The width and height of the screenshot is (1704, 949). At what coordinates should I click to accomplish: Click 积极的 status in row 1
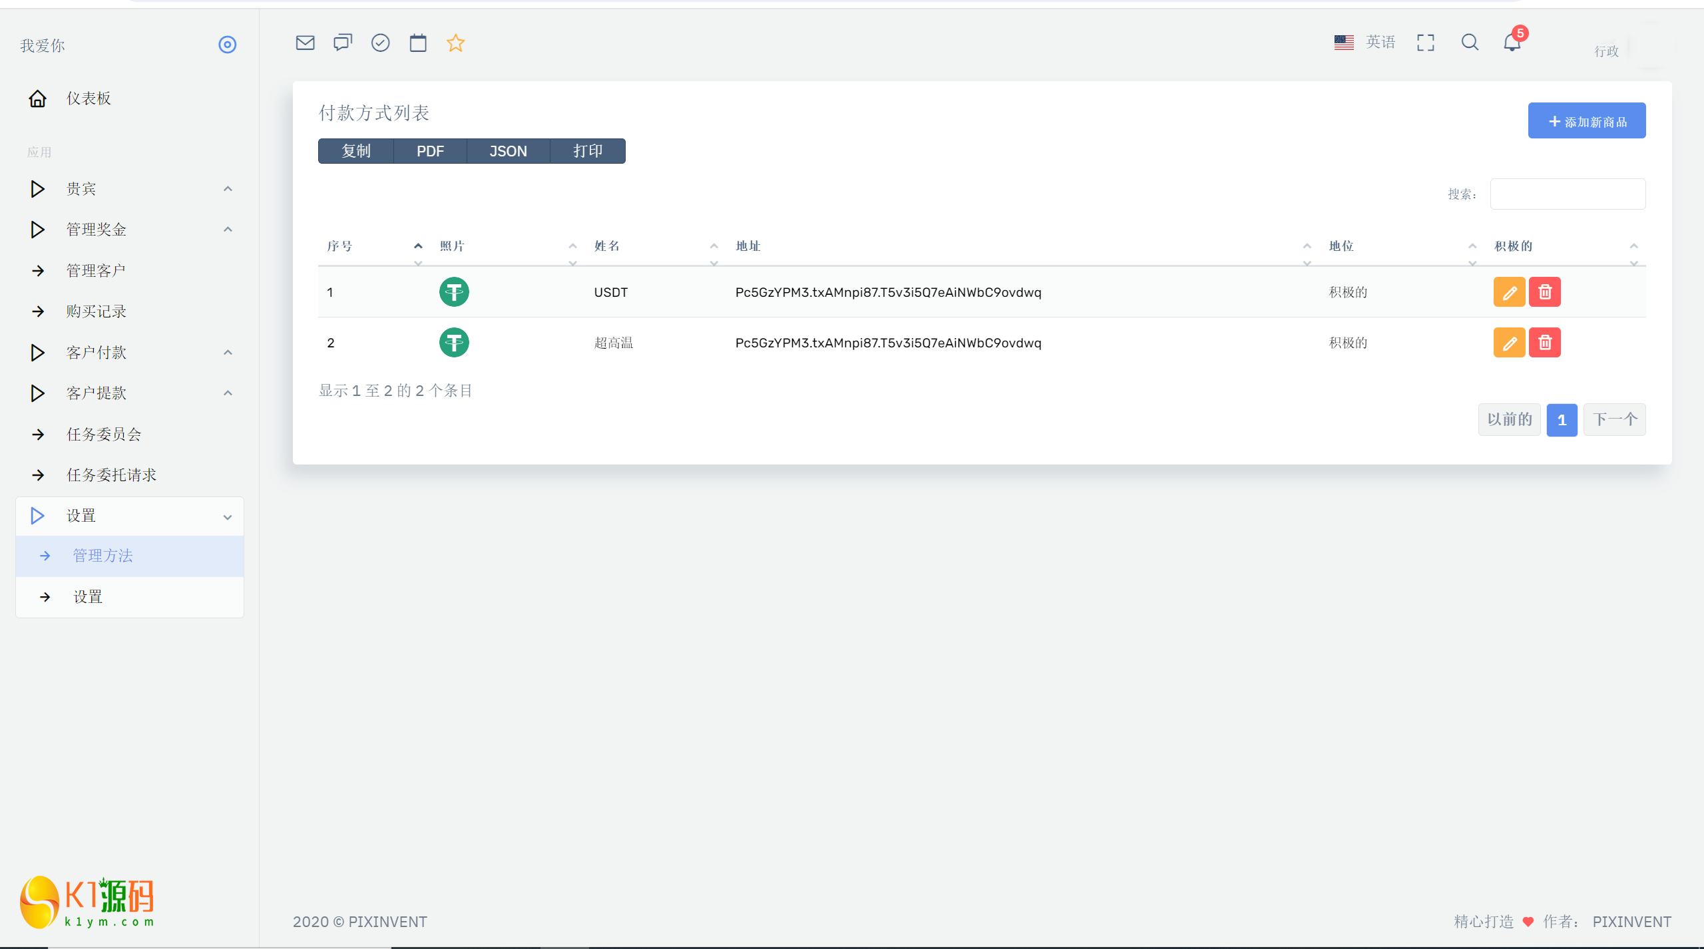click(1348, 292)
